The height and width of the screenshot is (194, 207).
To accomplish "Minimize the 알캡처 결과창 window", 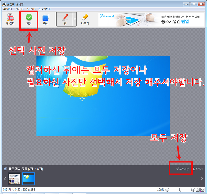I will pos(186,4).
